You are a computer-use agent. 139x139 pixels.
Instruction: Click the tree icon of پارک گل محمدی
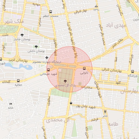(65, 81)
